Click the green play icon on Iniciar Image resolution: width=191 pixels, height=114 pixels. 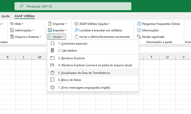click(50, 37)
